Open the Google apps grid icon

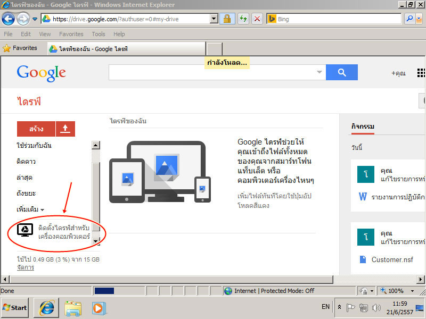pyautogui.click(x=421, y=73)
